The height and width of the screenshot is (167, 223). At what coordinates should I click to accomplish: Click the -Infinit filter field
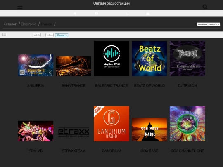pos(50,35)
